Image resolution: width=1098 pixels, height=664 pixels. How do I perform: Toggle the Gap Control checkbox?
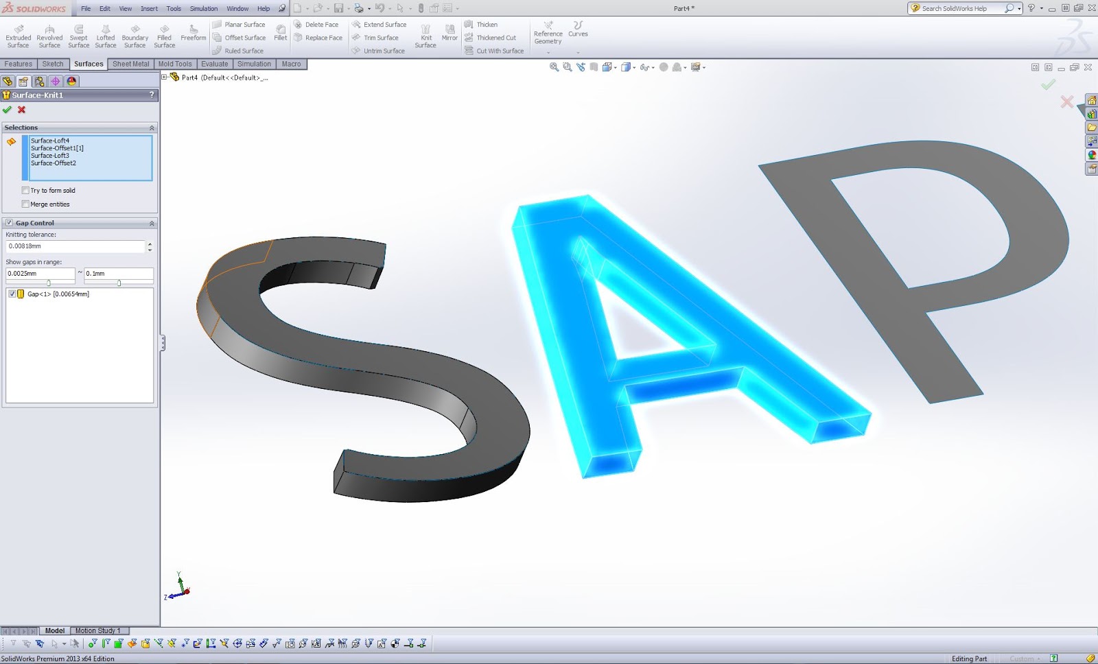tap(9, 223)
